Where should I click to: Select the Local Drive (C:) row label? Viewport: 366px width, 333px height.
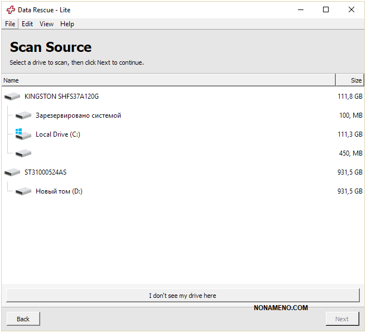pos(57,134)
